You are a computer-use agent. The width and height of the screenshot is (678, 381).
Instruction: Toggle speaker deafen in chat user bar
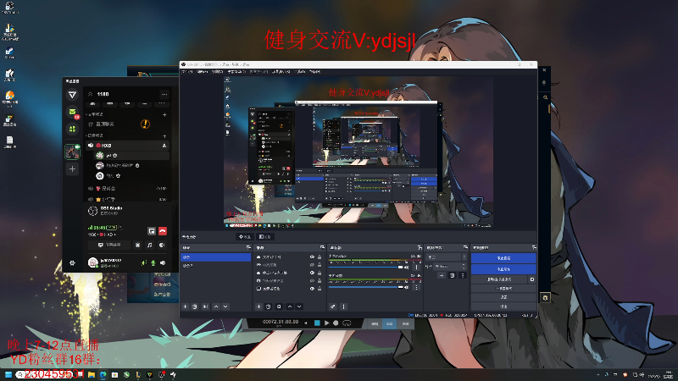pos(163,262)
